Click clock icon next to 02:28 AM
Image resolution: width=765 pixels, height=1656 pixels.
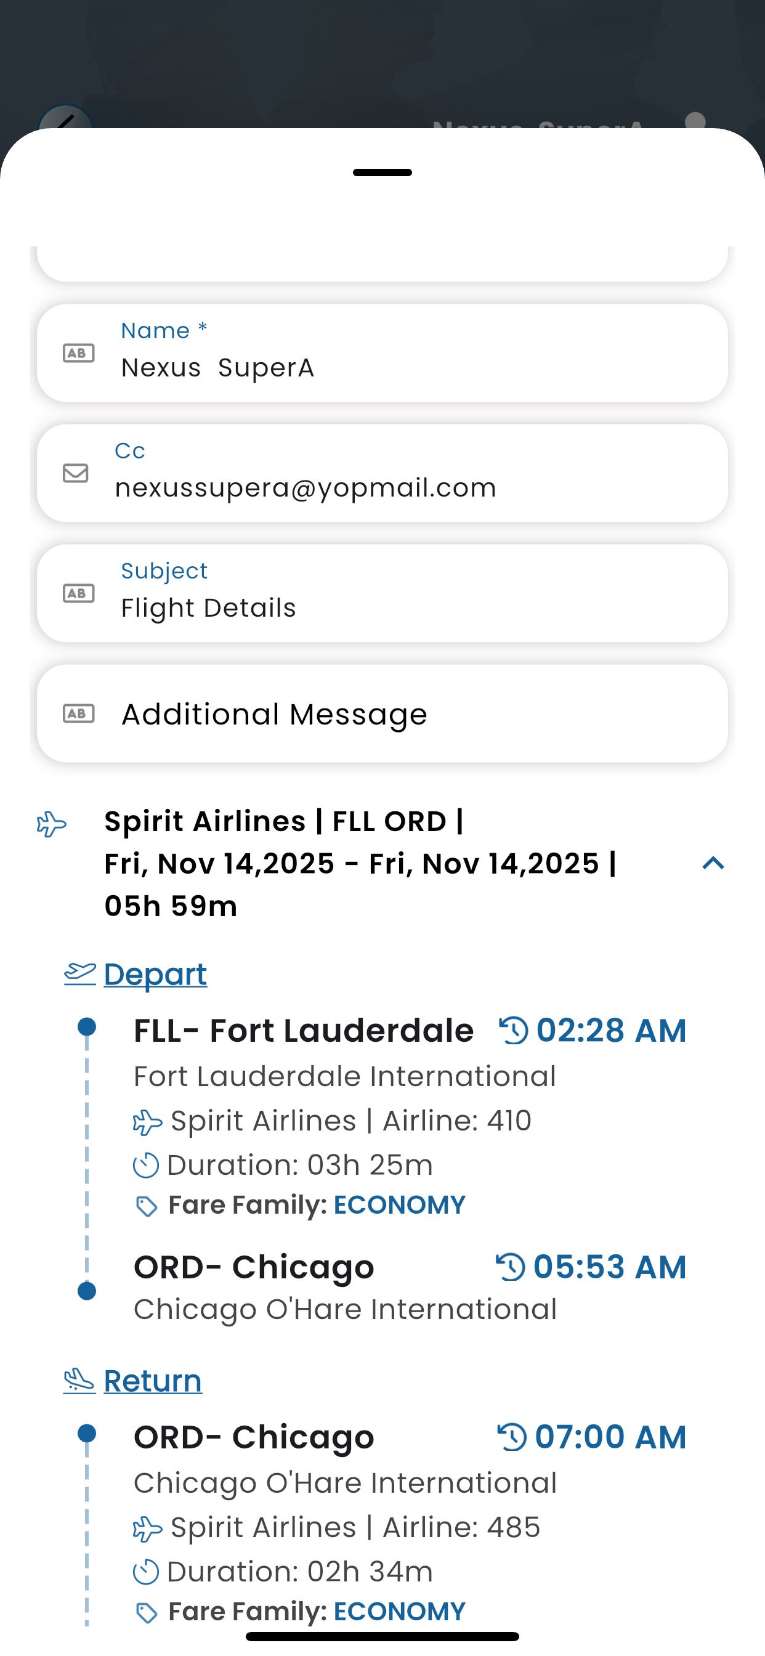coord(514,1030)
